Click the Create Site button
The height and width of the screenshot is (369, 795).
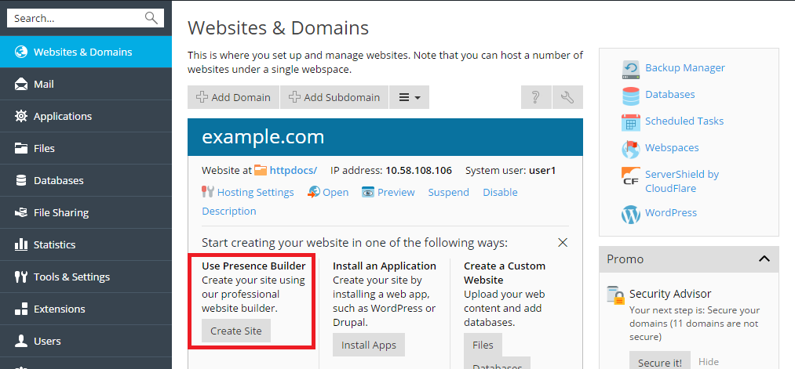pyautogui.click(x=236, y=331)
